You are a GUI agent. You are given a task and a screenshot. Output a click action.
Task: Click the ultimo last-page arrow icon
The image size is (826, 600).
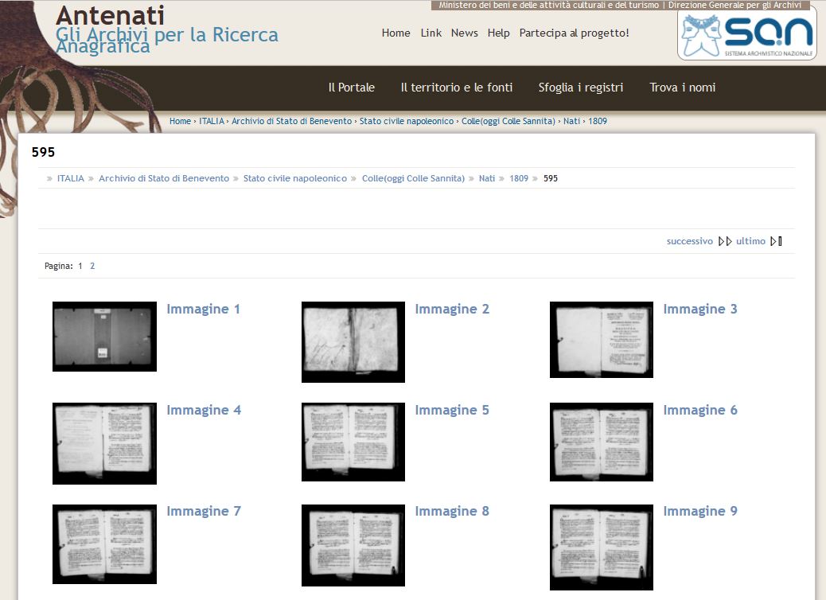click(775, 241)
